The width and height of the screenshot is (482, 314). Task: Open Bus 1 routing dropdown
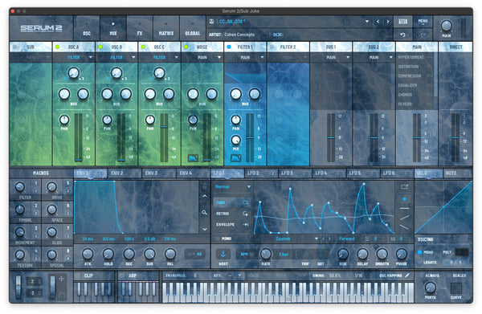pos(331,58)
